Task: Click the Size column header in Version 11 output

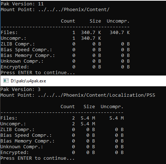Action: 95,21
